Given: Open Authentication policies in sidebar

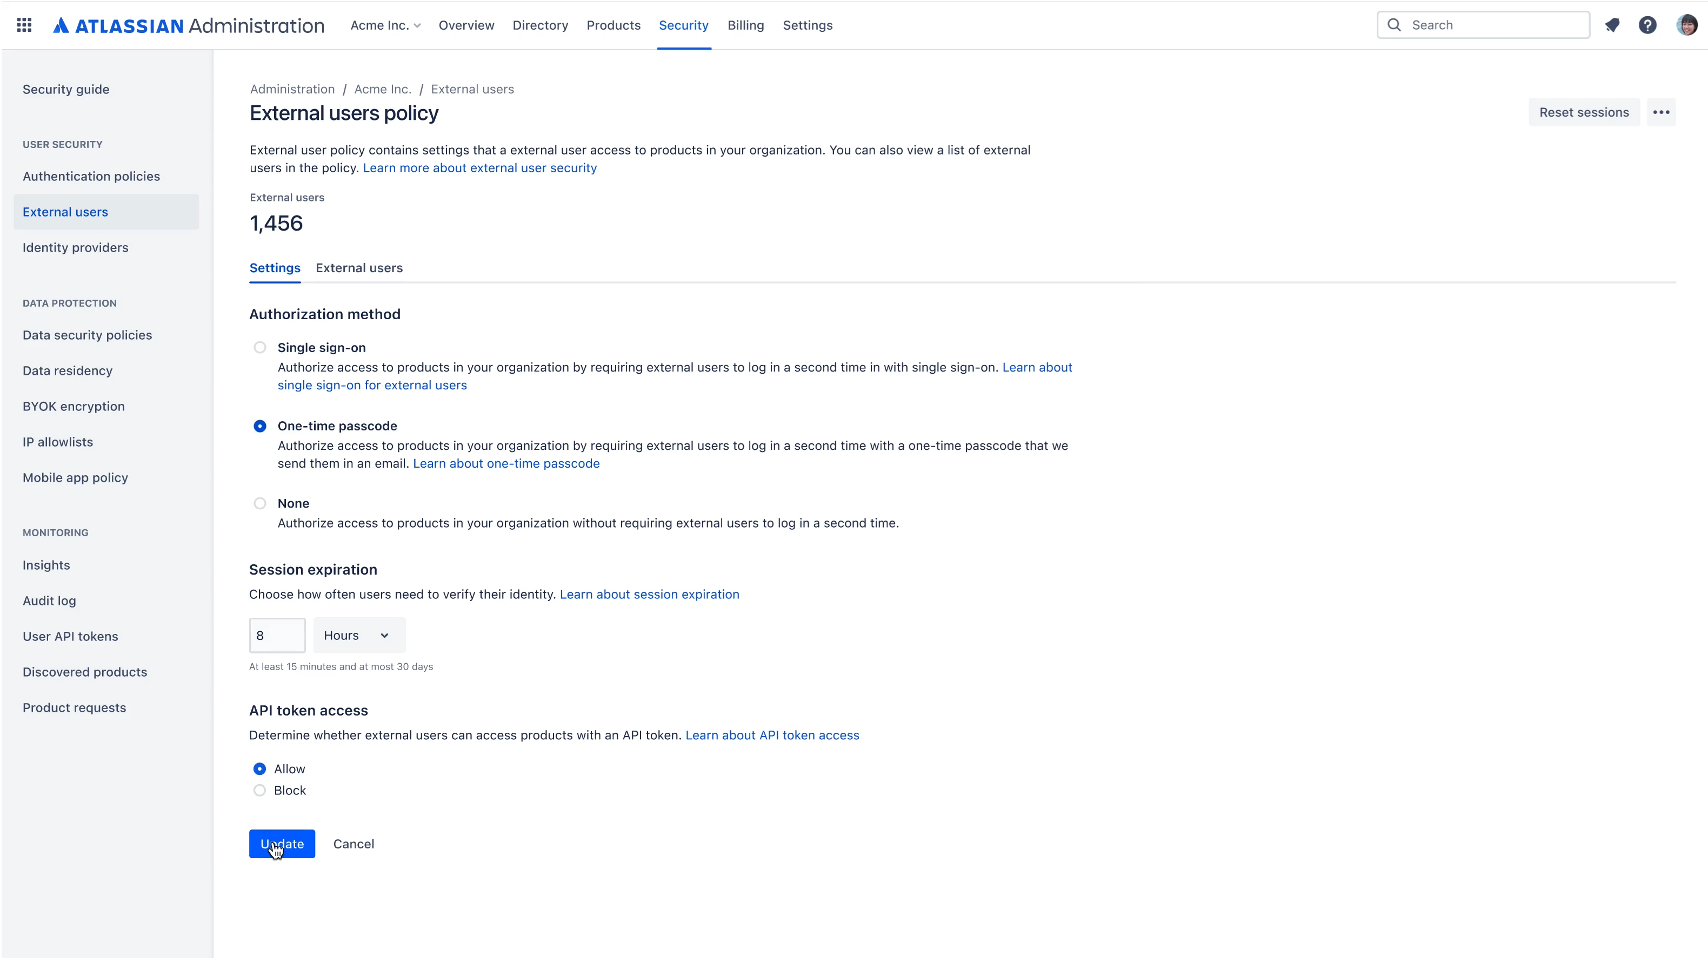Looking at the screenshot, I should [x=91, y=176].
